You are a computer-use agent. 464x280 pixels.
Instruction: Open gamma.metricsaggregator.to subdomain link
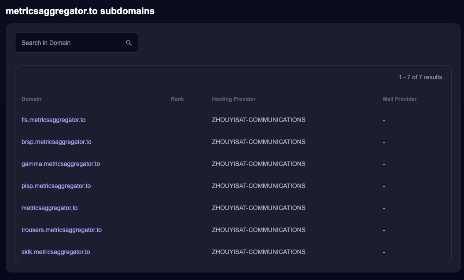pos(61,164)
